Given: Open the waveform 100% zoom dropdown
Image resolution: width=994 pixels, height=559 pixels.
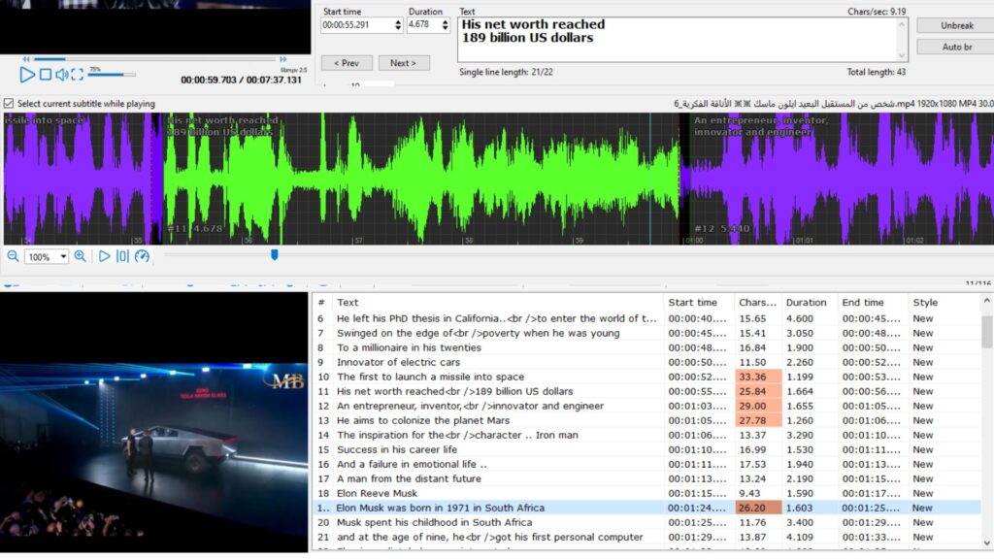Looking at the screenshot, I should tap(64, 257).
